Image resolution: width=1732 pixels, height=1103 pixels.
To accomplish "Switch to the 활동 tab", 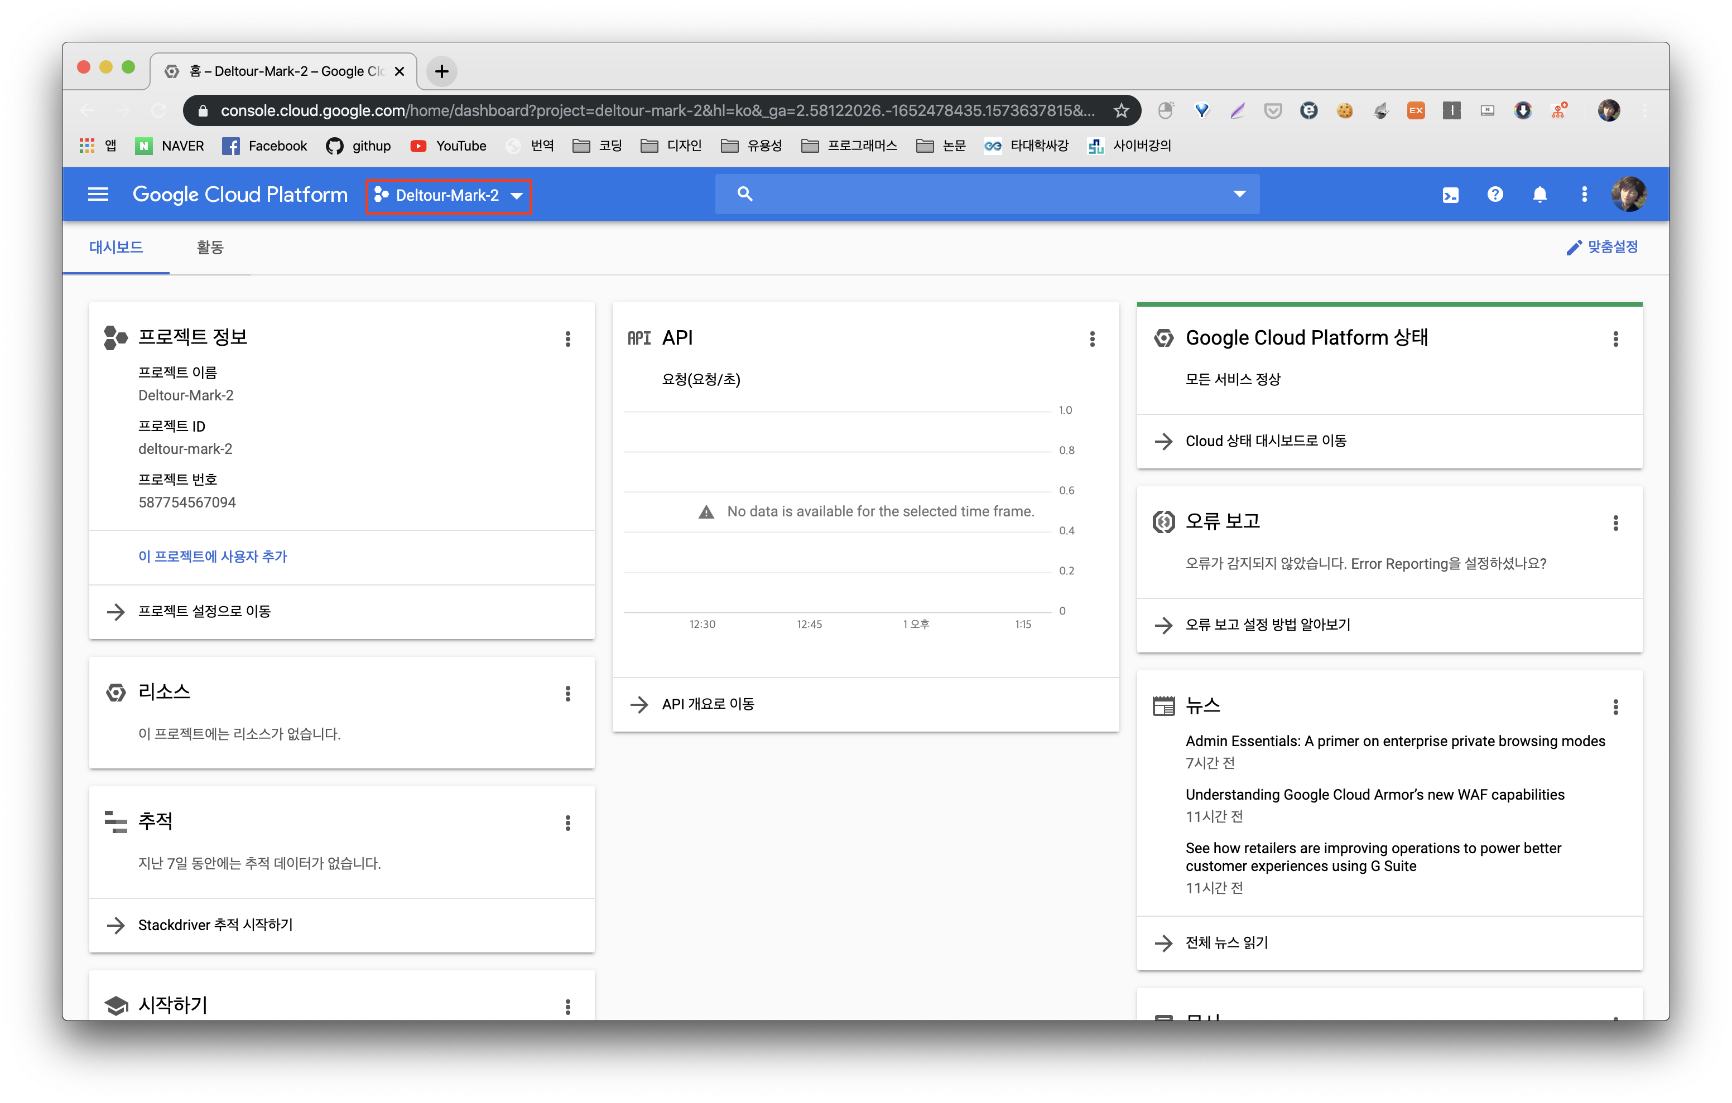I will [x=210, y=248].
